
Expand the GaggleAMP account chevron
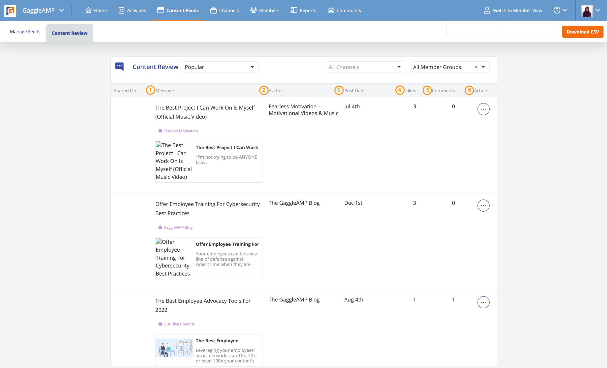click(x=62, y=10)
